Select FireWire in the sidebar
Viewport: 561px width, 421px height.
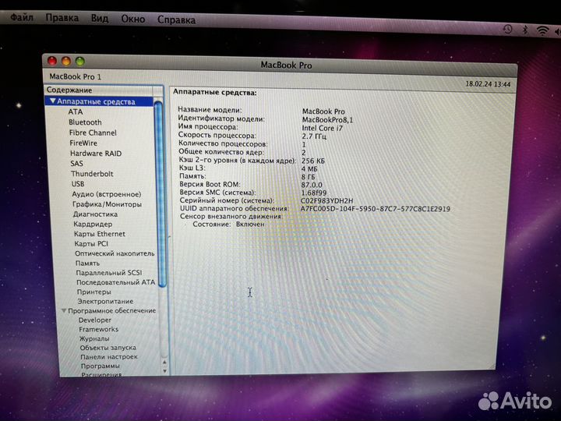(83, 143)
